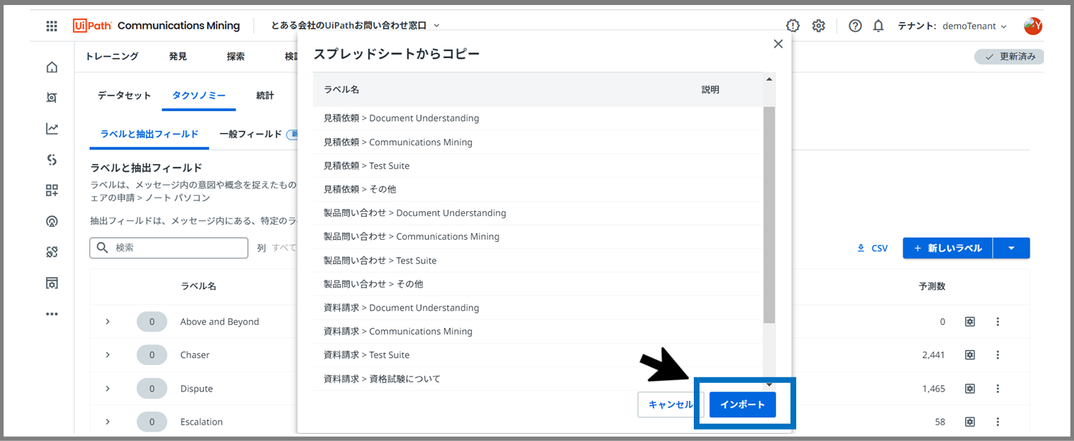
Task: Click the 新しいラベル button
Action: click(948, 248)
